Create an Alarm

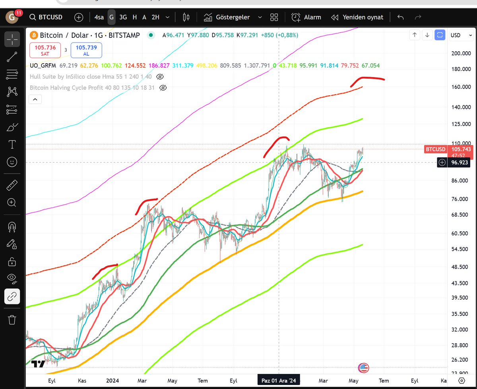(x=306, y=17)
